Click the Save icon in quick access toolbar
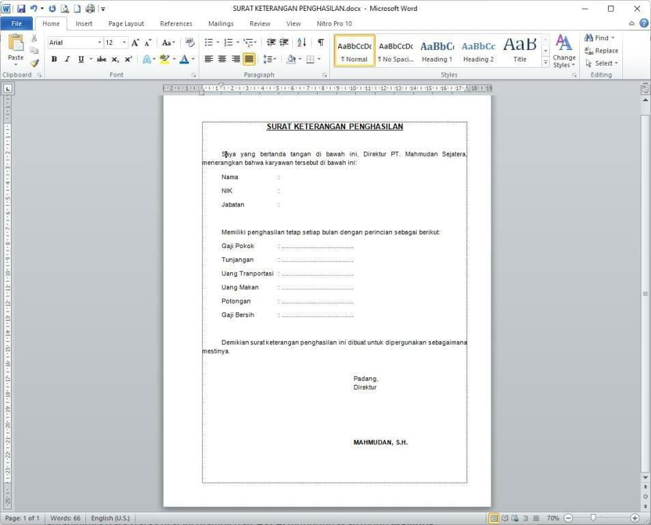Screen dimensions: 651x525 pyautogui.click(x=20, y=9)
